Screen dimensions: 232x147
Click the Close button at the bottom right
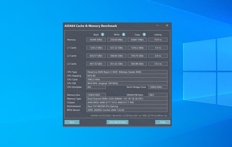click(x=162, y=122)
